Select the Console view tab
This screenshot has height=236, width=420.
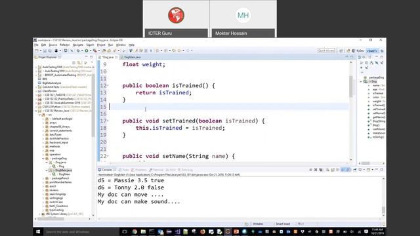[106, 170]
